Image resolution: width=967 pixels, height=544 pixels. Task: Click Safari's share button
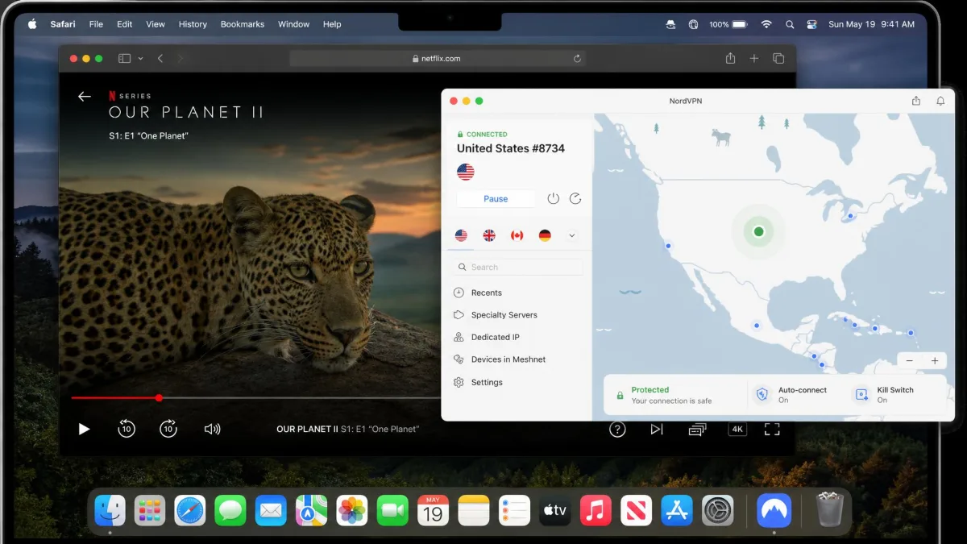tap(730, 58)
